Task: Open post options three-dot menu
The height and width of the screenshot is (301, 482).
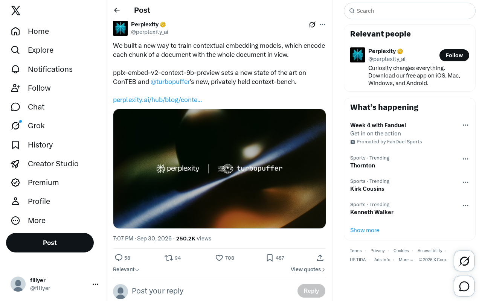Action: [x=322, y=24]
